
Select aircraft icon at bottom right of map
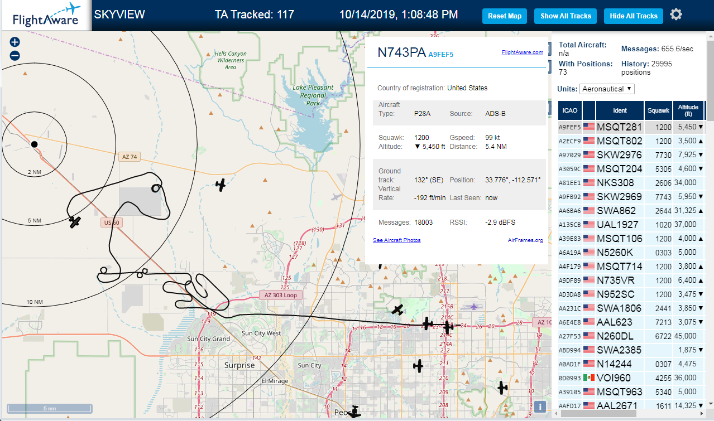pos(502,387)
